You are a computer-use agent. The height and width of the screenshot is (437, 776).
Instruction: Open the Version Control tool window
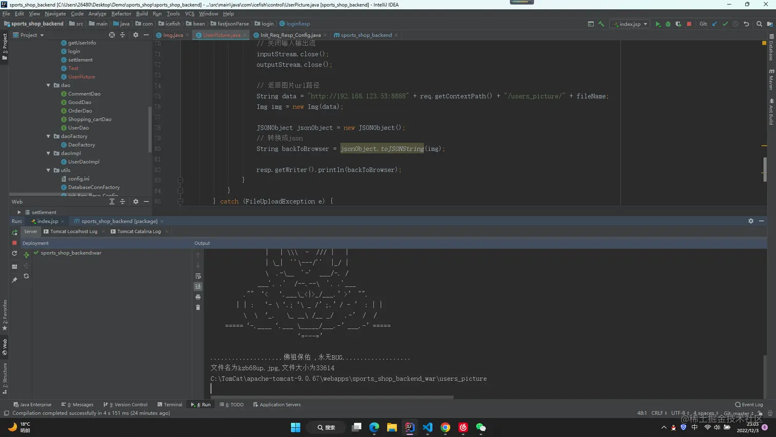click(125, 405)
